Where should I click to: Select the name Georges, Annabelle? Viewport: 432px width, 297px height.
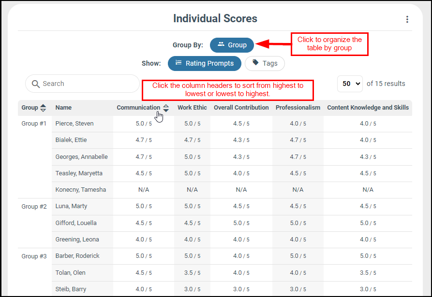tap(82, 157)
